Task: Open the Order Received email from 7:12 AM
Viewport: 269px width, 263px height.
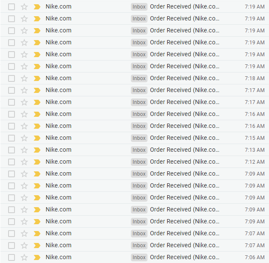Action: [x=185, y=162]
